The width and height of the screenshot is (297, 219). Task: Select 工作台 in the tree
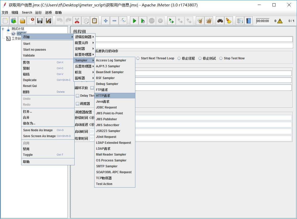pos(16,39)
